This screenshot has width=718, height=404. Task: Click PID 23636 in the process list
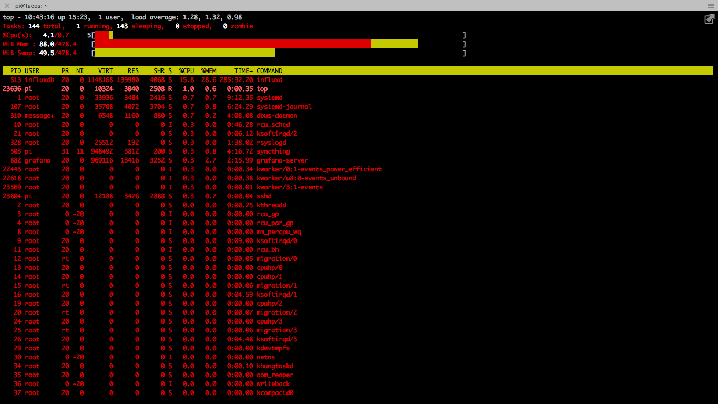pyautogui.click(x=12, y=89)
